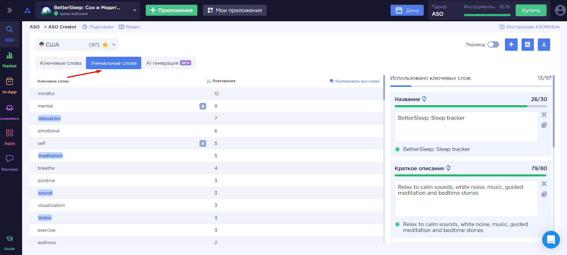Click the ASO breadcrumb link
The image size is (567, 255).
click(35, 27)
